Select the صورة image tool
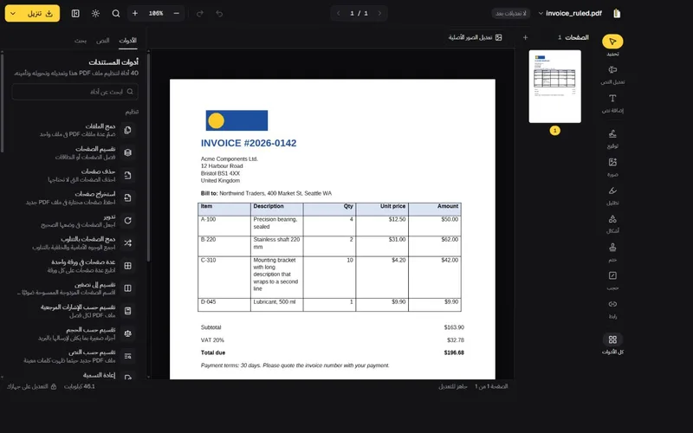This screenshot has height=433, width=693. point(612,162)
